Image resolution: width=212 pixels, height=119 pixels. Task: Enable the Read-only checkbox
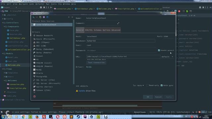(147, 85)
